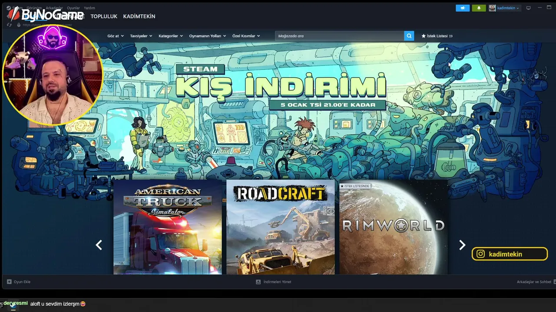Minimize the Steam window

click(539, 8)
